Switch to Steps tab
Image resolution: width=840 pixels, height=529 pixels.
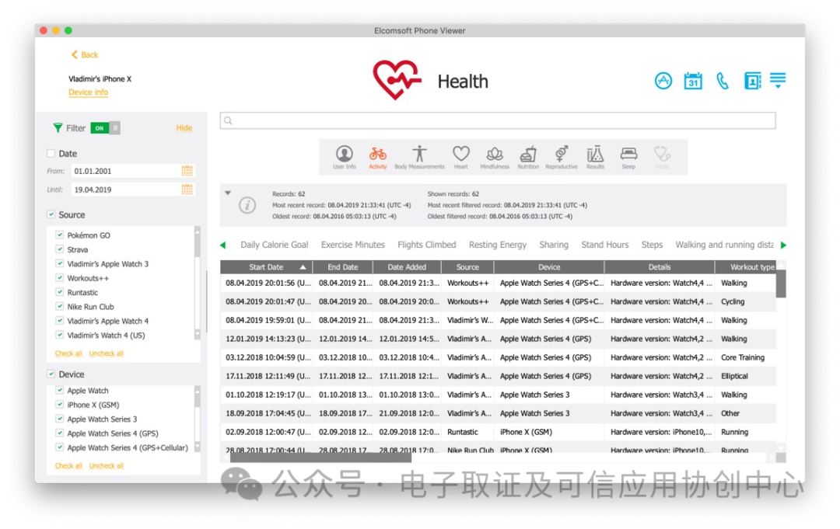(x=652, y=245)
